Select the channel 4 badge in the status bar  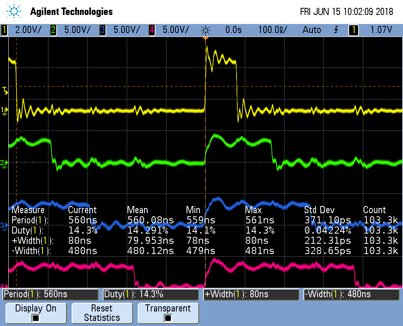click(152, 30)
